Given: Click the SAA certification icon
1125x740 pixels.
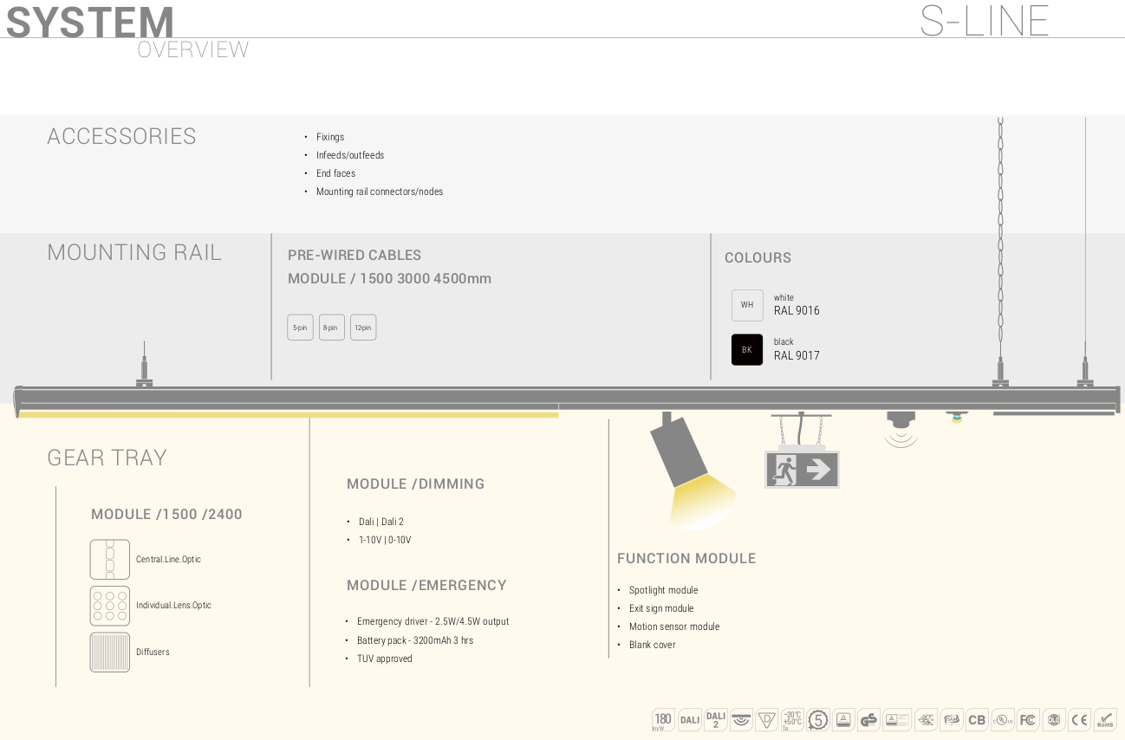Looking at the screenshot, I should 952,719.
